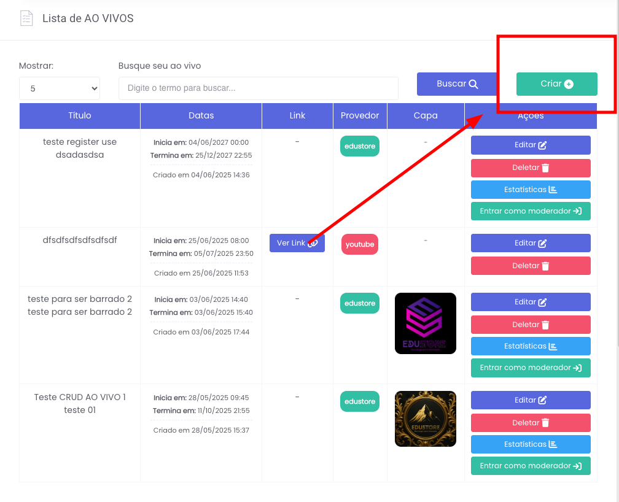Click the gold Edustore cover thumbnail
Screen dimensions: 619x502
[x=425, y=419]
